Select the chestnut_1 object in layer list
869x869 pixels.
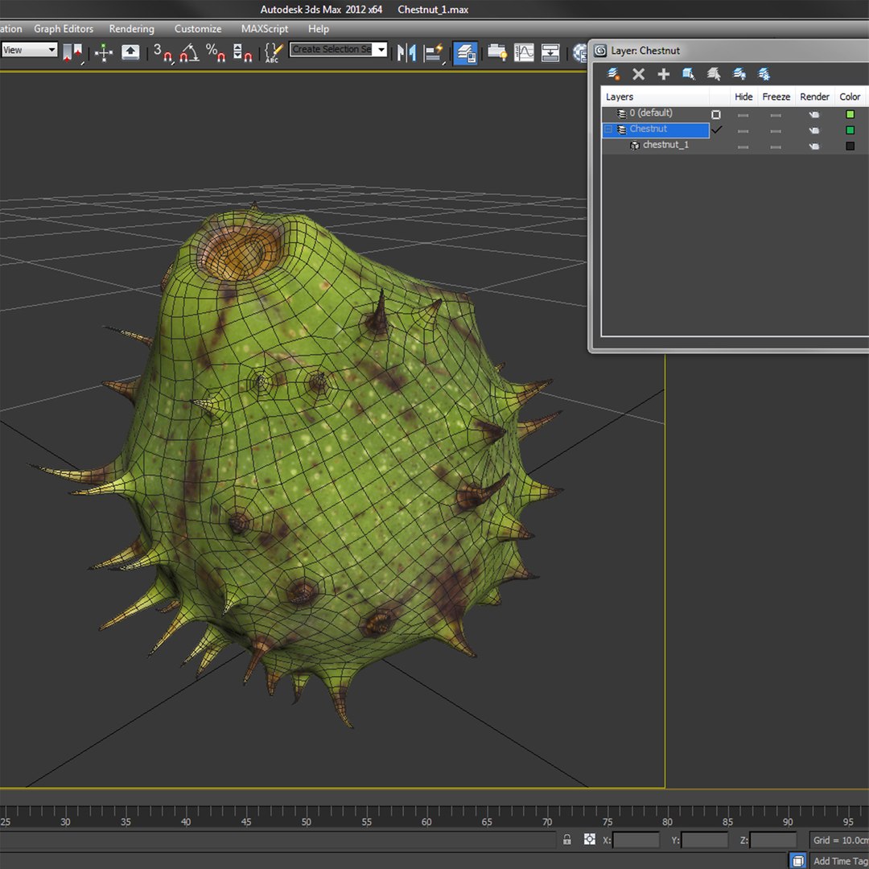pos(665,145)
